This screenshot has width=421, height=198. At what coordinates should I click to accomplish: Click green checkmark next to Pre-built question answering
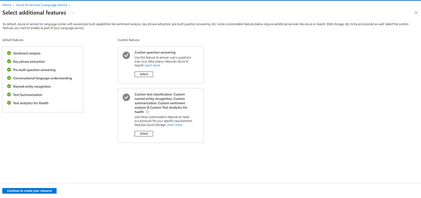tap(9, 70)
